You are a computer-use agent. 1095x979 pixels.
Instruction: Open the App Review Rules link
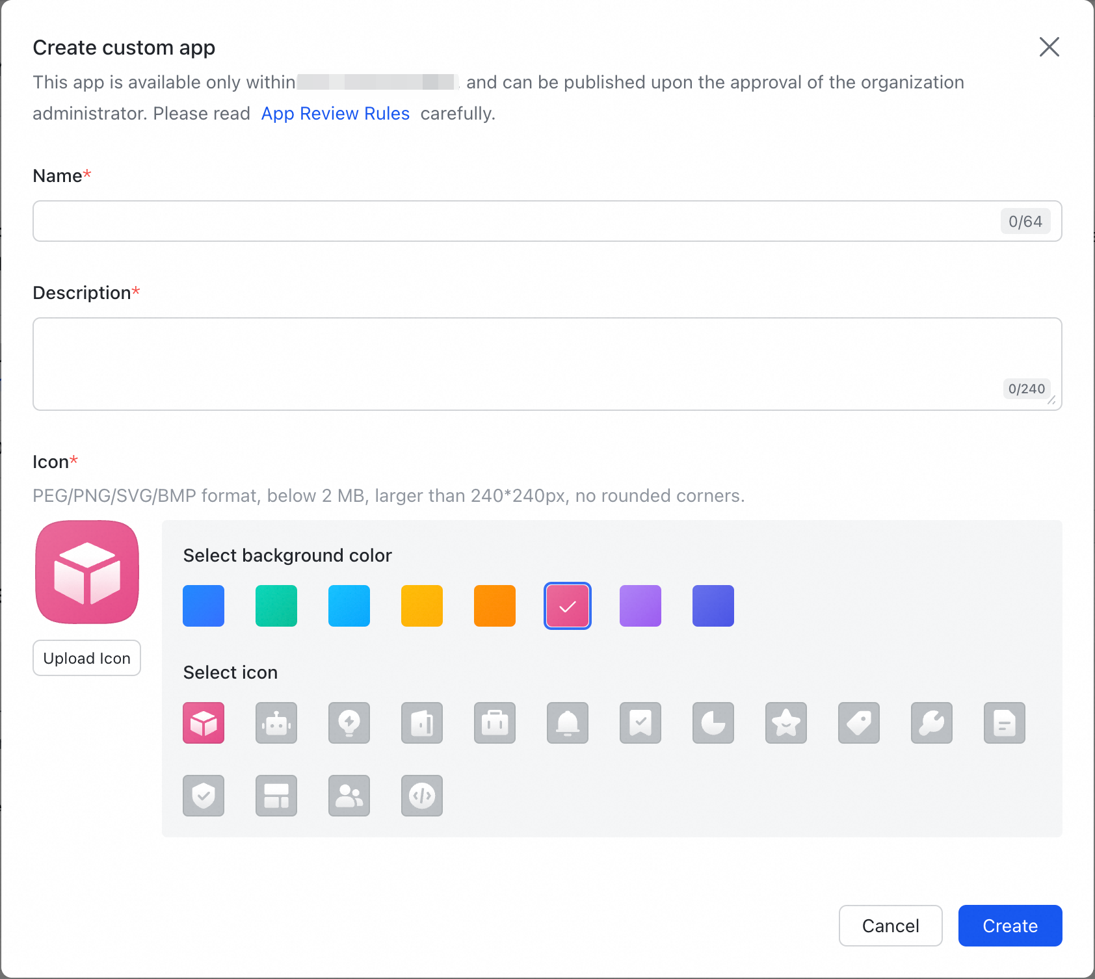click(336, 114)
